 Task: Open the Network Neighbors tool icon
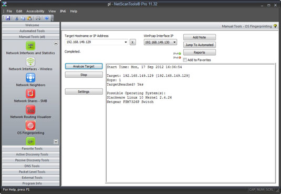(x=30, y=77)
